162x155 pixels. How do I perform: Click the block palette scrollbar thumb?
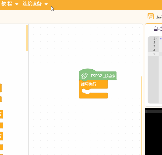coord(27,38)
